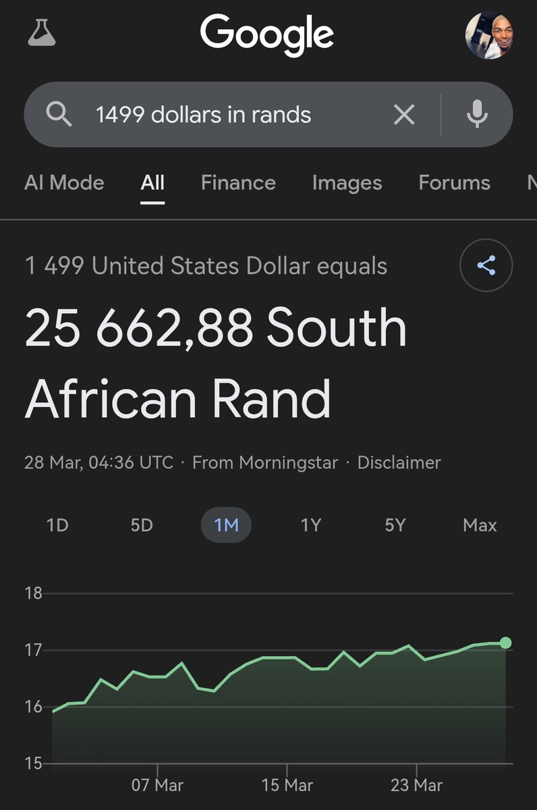Select the 1Y chart range
The width and height of the screenshot is (537, 810).
(x=310, y=525)
